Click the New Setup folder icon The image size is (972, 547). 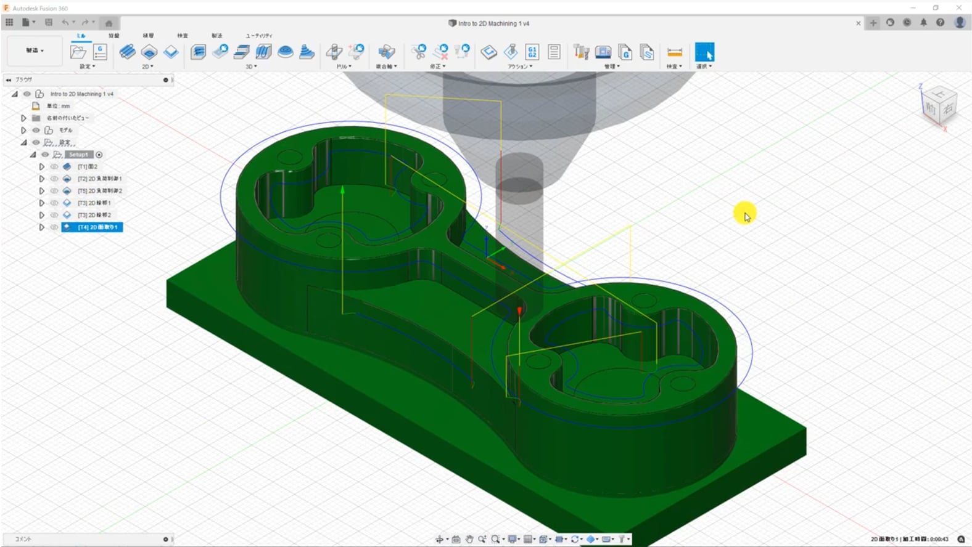pos(78,52)
